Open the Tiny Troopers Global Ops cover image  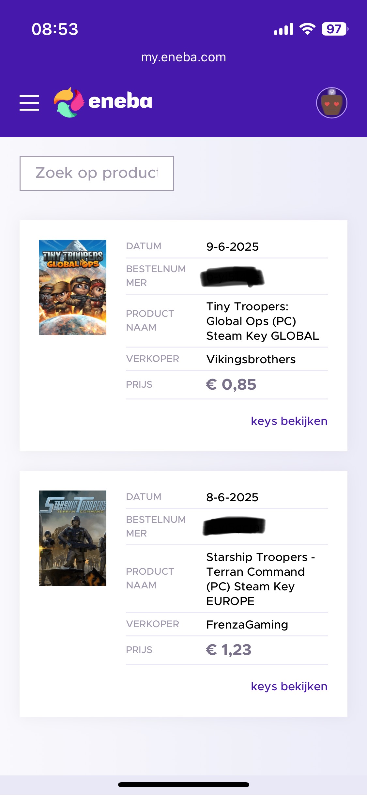pyautogui.click(x=73, y=288)
